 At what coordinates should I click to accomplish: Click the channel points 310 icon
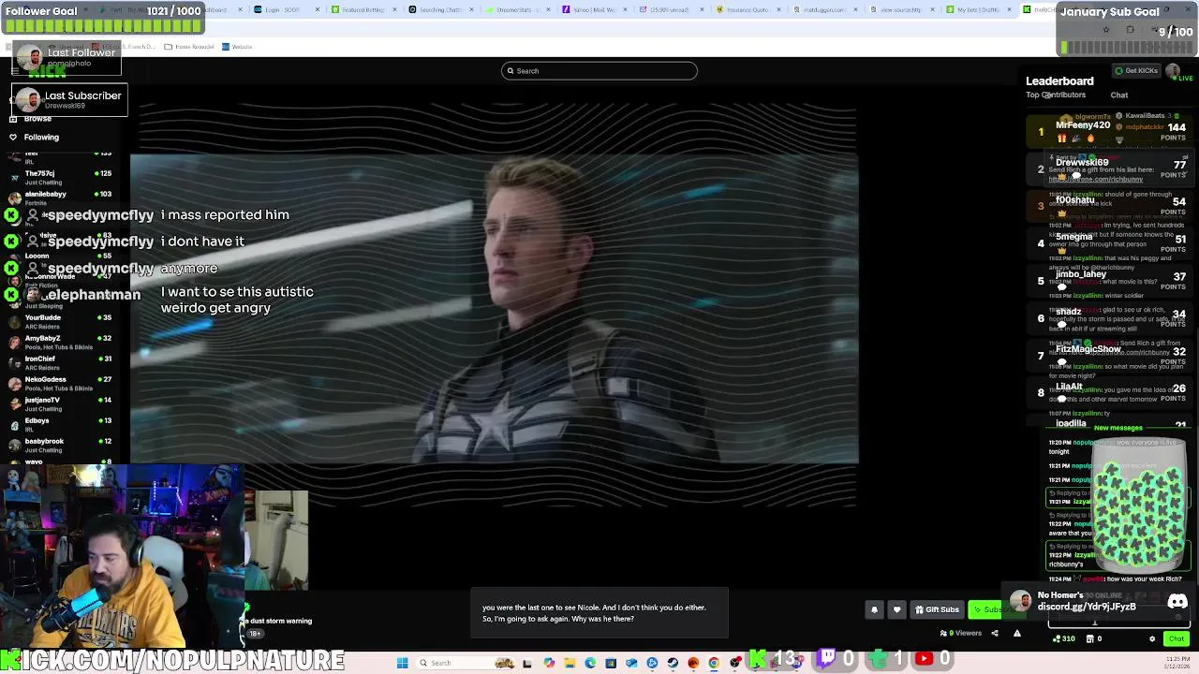tap(1063, 638)
